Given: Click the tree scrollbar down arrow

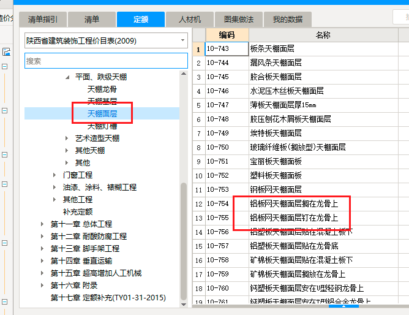Looking at the screenshot, I should coord(184,305).
